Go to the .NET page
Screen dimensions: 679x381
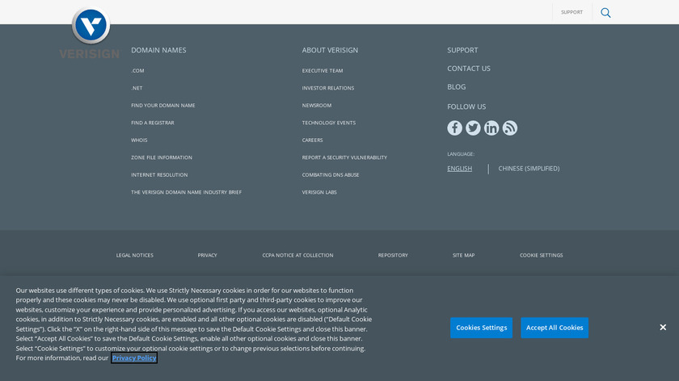(x=137, y=88)
